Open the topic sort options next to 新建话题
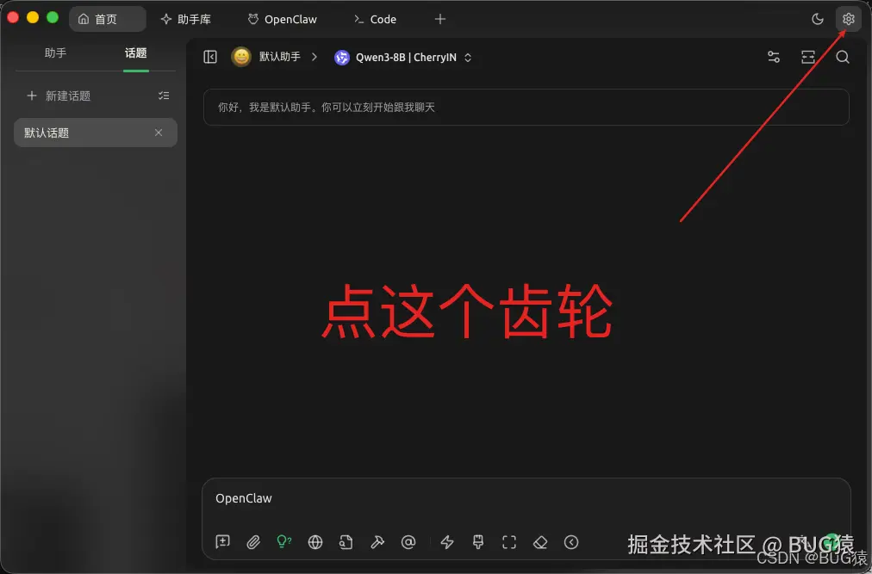Image resolution: width=872 pixels, height=574 pixels. (x=164, y=96)
